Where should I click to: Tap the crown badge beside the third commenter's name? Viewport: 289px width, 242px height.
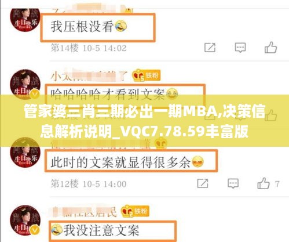pos(161,143)
